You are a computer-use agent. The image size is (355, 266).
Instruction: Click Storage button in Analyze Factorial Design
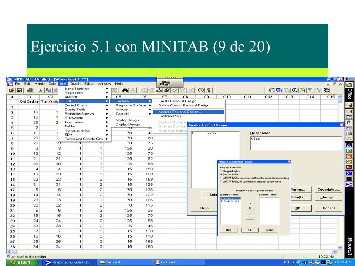328,197
